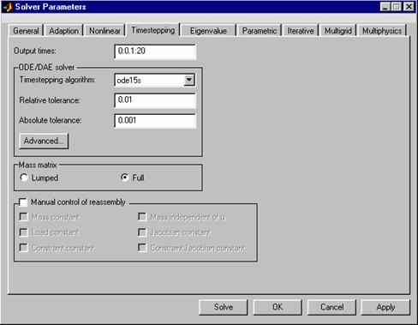Screen dimensions: 418x325
Task: Switch to the Adaption tab
Action: (x=63, y=31)
